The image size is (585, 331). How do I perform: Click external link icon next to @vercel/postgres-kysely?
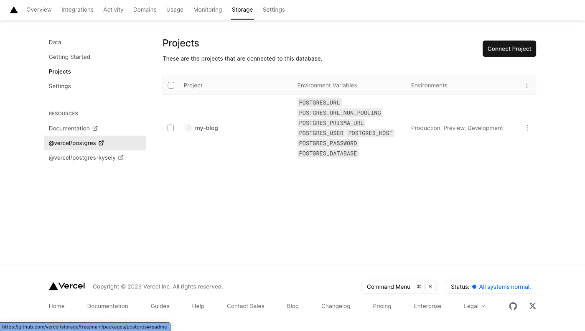tap(121, 158)
